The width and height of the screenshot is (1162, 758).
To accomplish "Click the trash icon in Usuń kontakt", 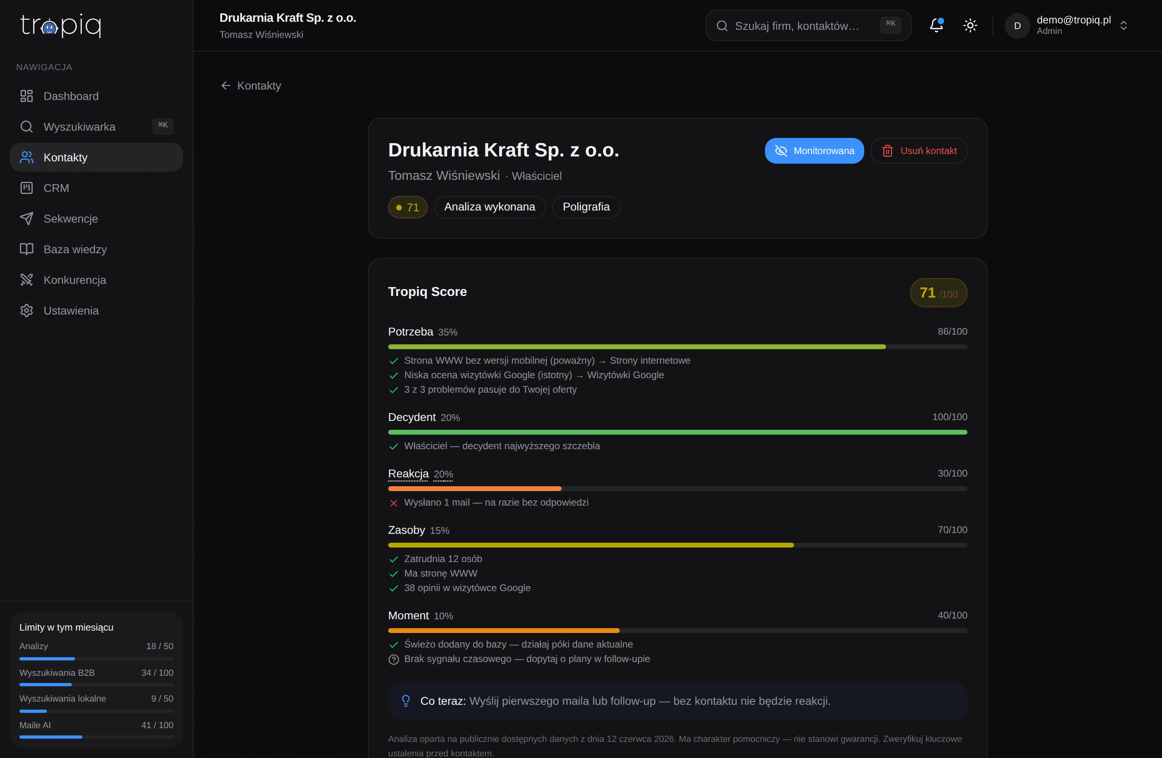I will tap(888, 151).
